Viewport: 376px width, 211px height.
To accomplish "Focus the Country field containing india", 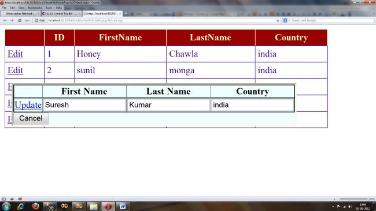I will click(253, 105).
